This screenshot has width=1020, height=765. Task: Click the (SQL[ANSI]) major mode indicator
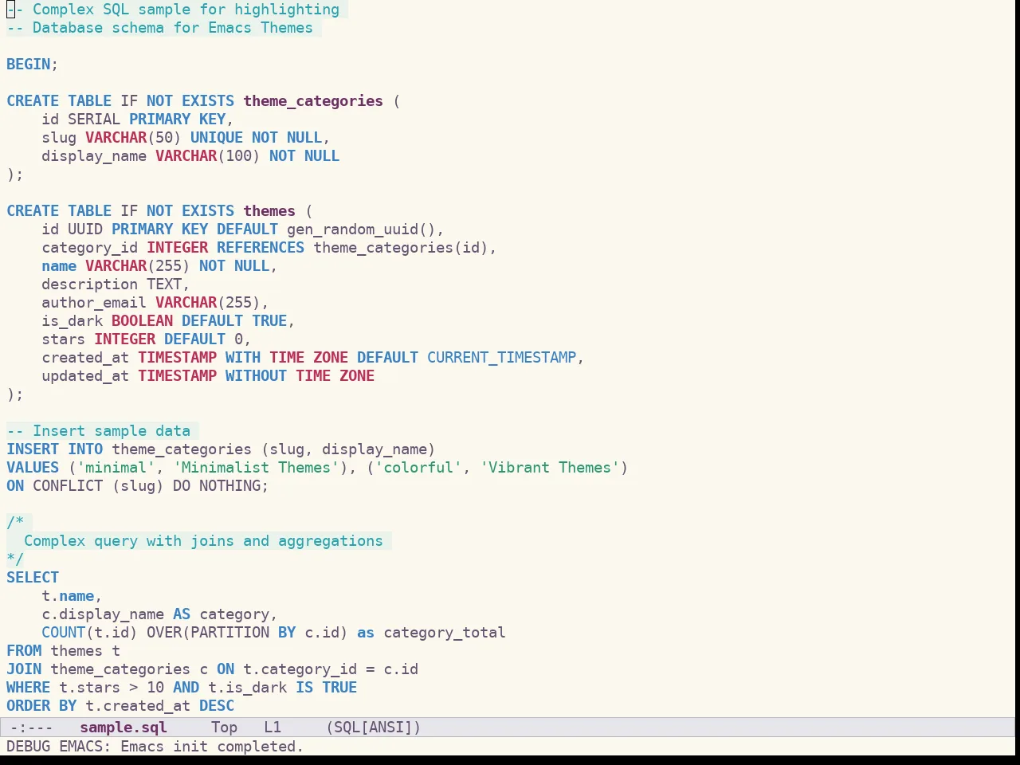point(374,728)
